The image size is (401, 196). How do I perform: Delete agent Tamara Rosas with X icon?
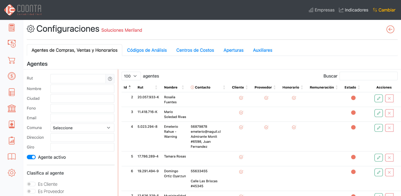389,157
